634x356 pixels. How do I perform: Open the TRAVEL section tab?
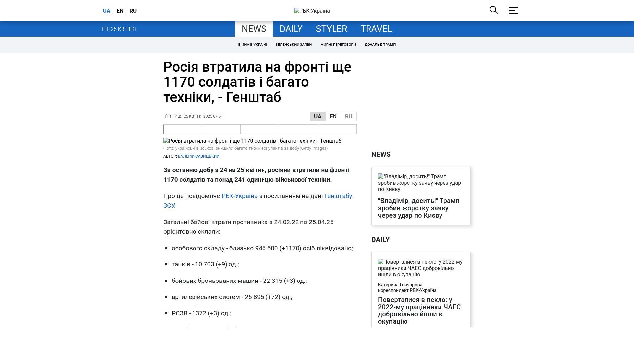pos(376,29)
